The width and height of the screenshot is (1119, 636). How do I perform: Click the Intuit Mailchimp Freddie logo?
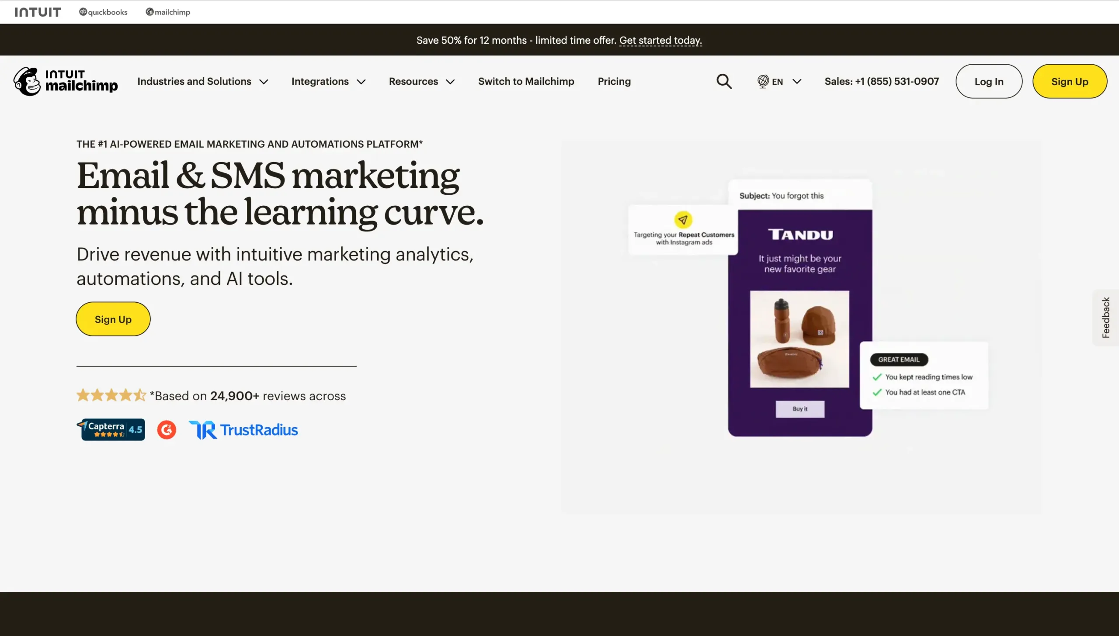pyautogui.click(x=66, y=81)
